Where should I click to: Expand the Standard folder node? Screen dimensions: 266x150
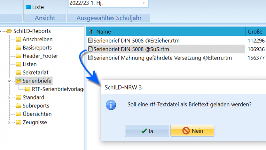tap(9, 97)
